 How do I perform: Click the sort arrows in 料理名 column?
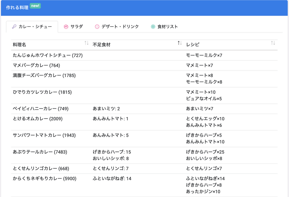coord(86,43)
